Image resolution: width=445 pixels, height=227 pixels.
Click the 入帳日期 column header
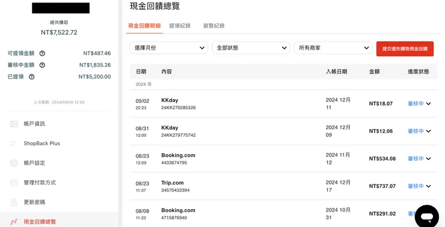[336, 71]
